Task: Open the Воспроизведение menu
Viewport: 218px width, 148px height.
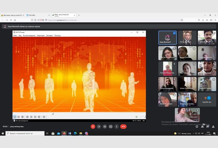Action: pyautogui.click(x=29, y=35)
